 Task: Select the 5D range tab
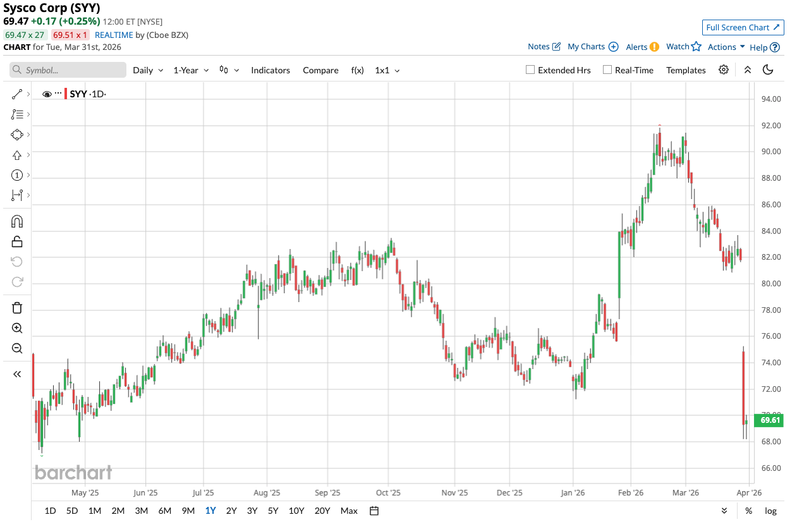click(72, 511)
